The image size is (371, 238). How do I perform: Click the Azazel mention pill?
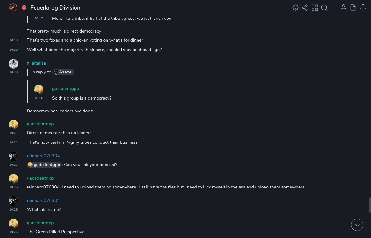coord(63,72)
